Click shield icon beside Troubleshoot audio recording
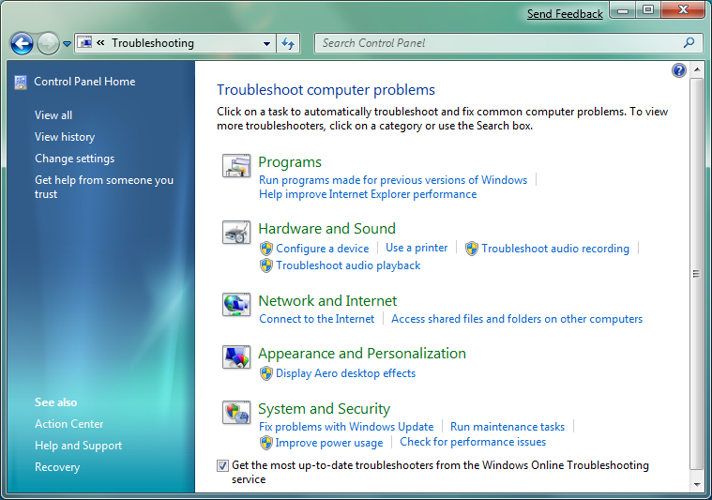The width and height of the screenshot is (712, 500). [472, 249]
